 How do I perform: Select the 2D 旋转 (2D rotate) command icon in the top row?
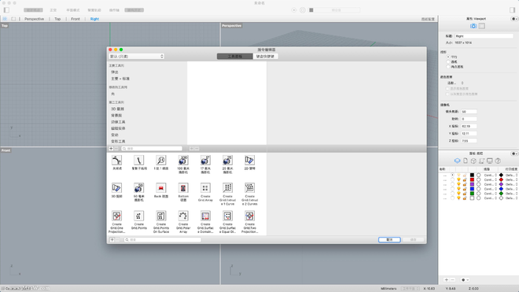tap(249, 161)
